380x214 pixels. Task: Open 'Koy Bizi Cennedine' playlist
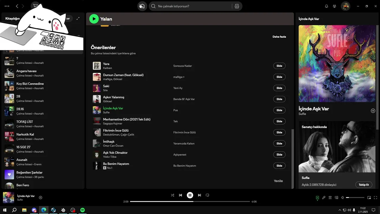[x=43, y=86]
